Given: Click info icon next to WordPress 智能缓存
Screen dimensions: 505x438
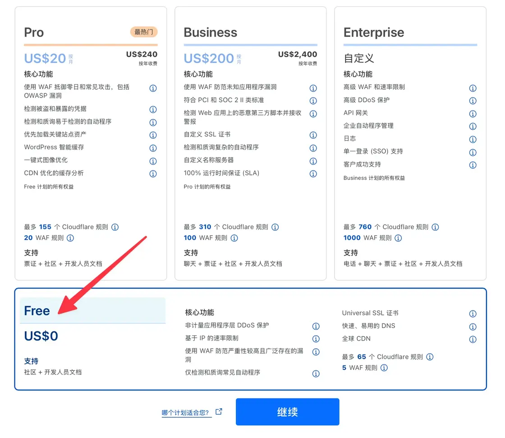Looking at the screenshot, I should pos(153,148).
